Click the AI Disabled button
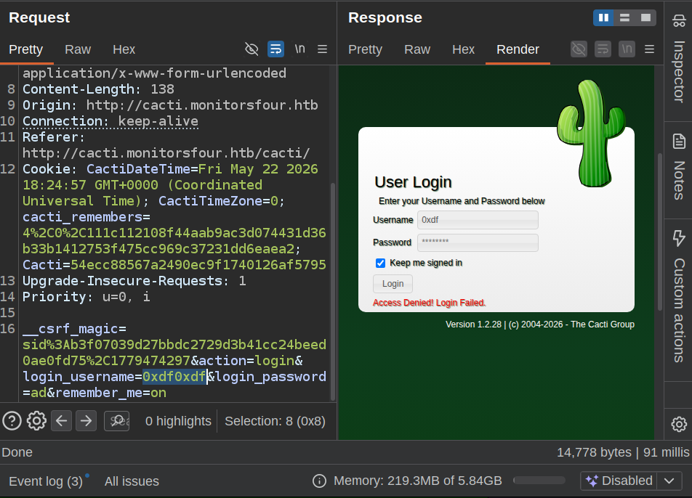 coord(619,481)
